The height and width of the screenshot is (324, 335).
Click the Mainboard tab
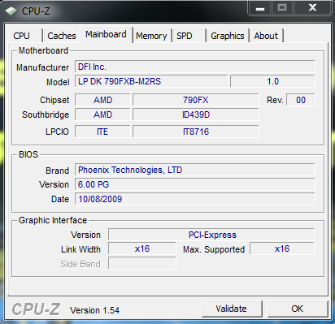(x=106, y=34)
